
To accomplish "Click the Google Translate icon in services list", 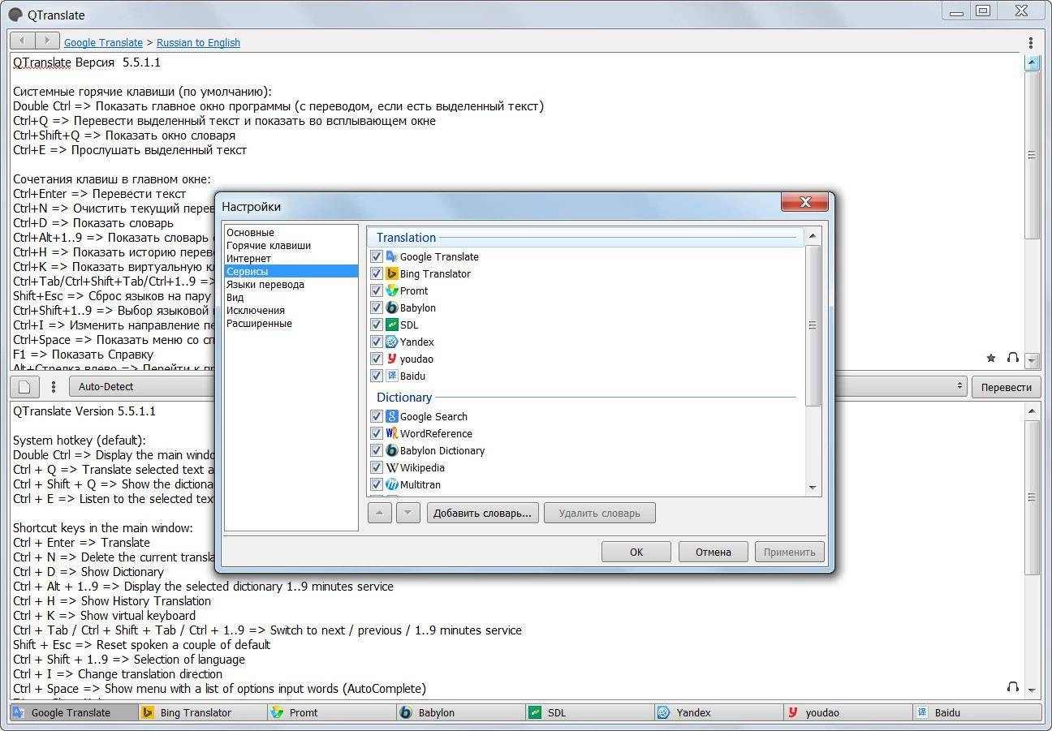I will pyautogui.click(x=391, y=256).
